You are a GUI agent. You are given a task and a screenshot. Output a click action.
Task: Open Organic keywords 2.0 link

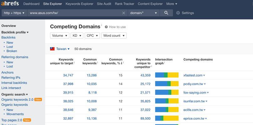[x=17, y=100]
